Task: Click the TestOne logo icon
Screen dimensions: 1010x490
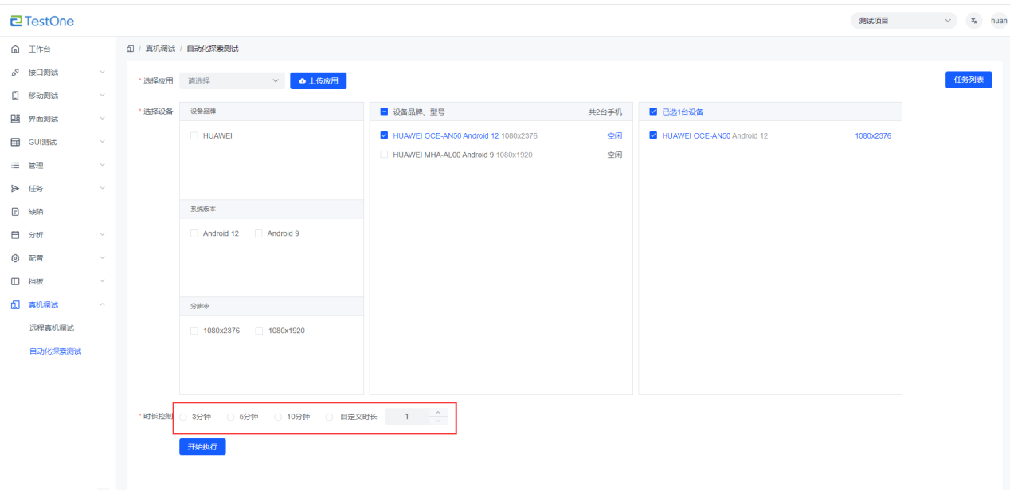Action: (16, 21)
